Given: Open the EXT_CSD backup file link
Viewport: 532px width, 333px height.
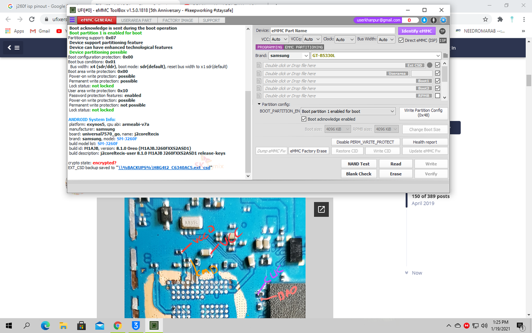Looking at the screenshot, I should coord(164,167).
